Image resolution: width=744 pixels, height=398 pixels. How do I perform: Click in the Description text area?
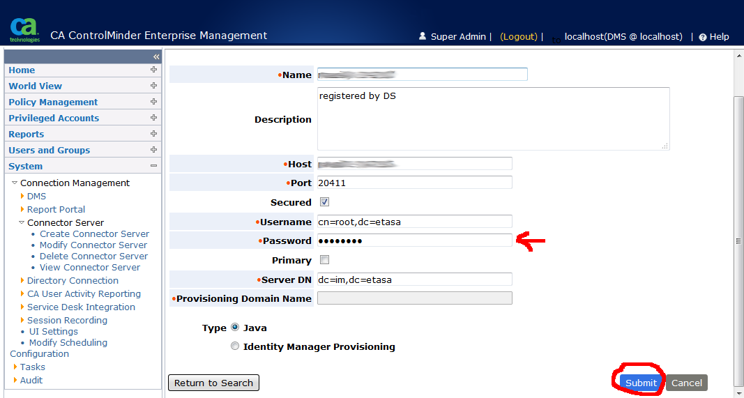pos(494,118)
